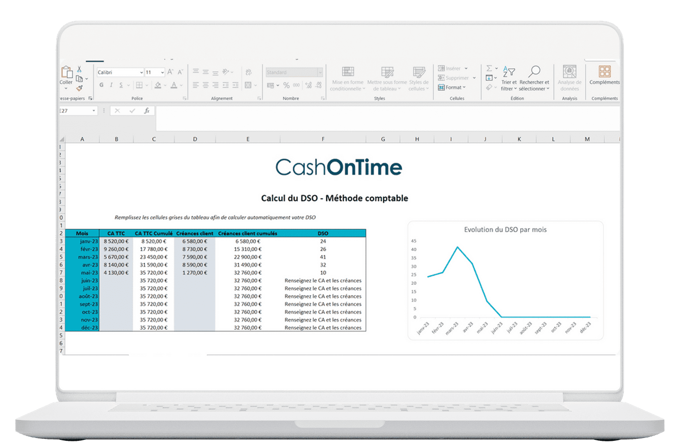Click the Evolution du DSO par mois chart
The width and height of the screenshot is (684, 448).
click(505, 280)
